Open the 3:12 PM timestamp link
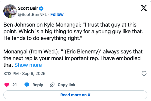151x101 pixels. [11, 74]
